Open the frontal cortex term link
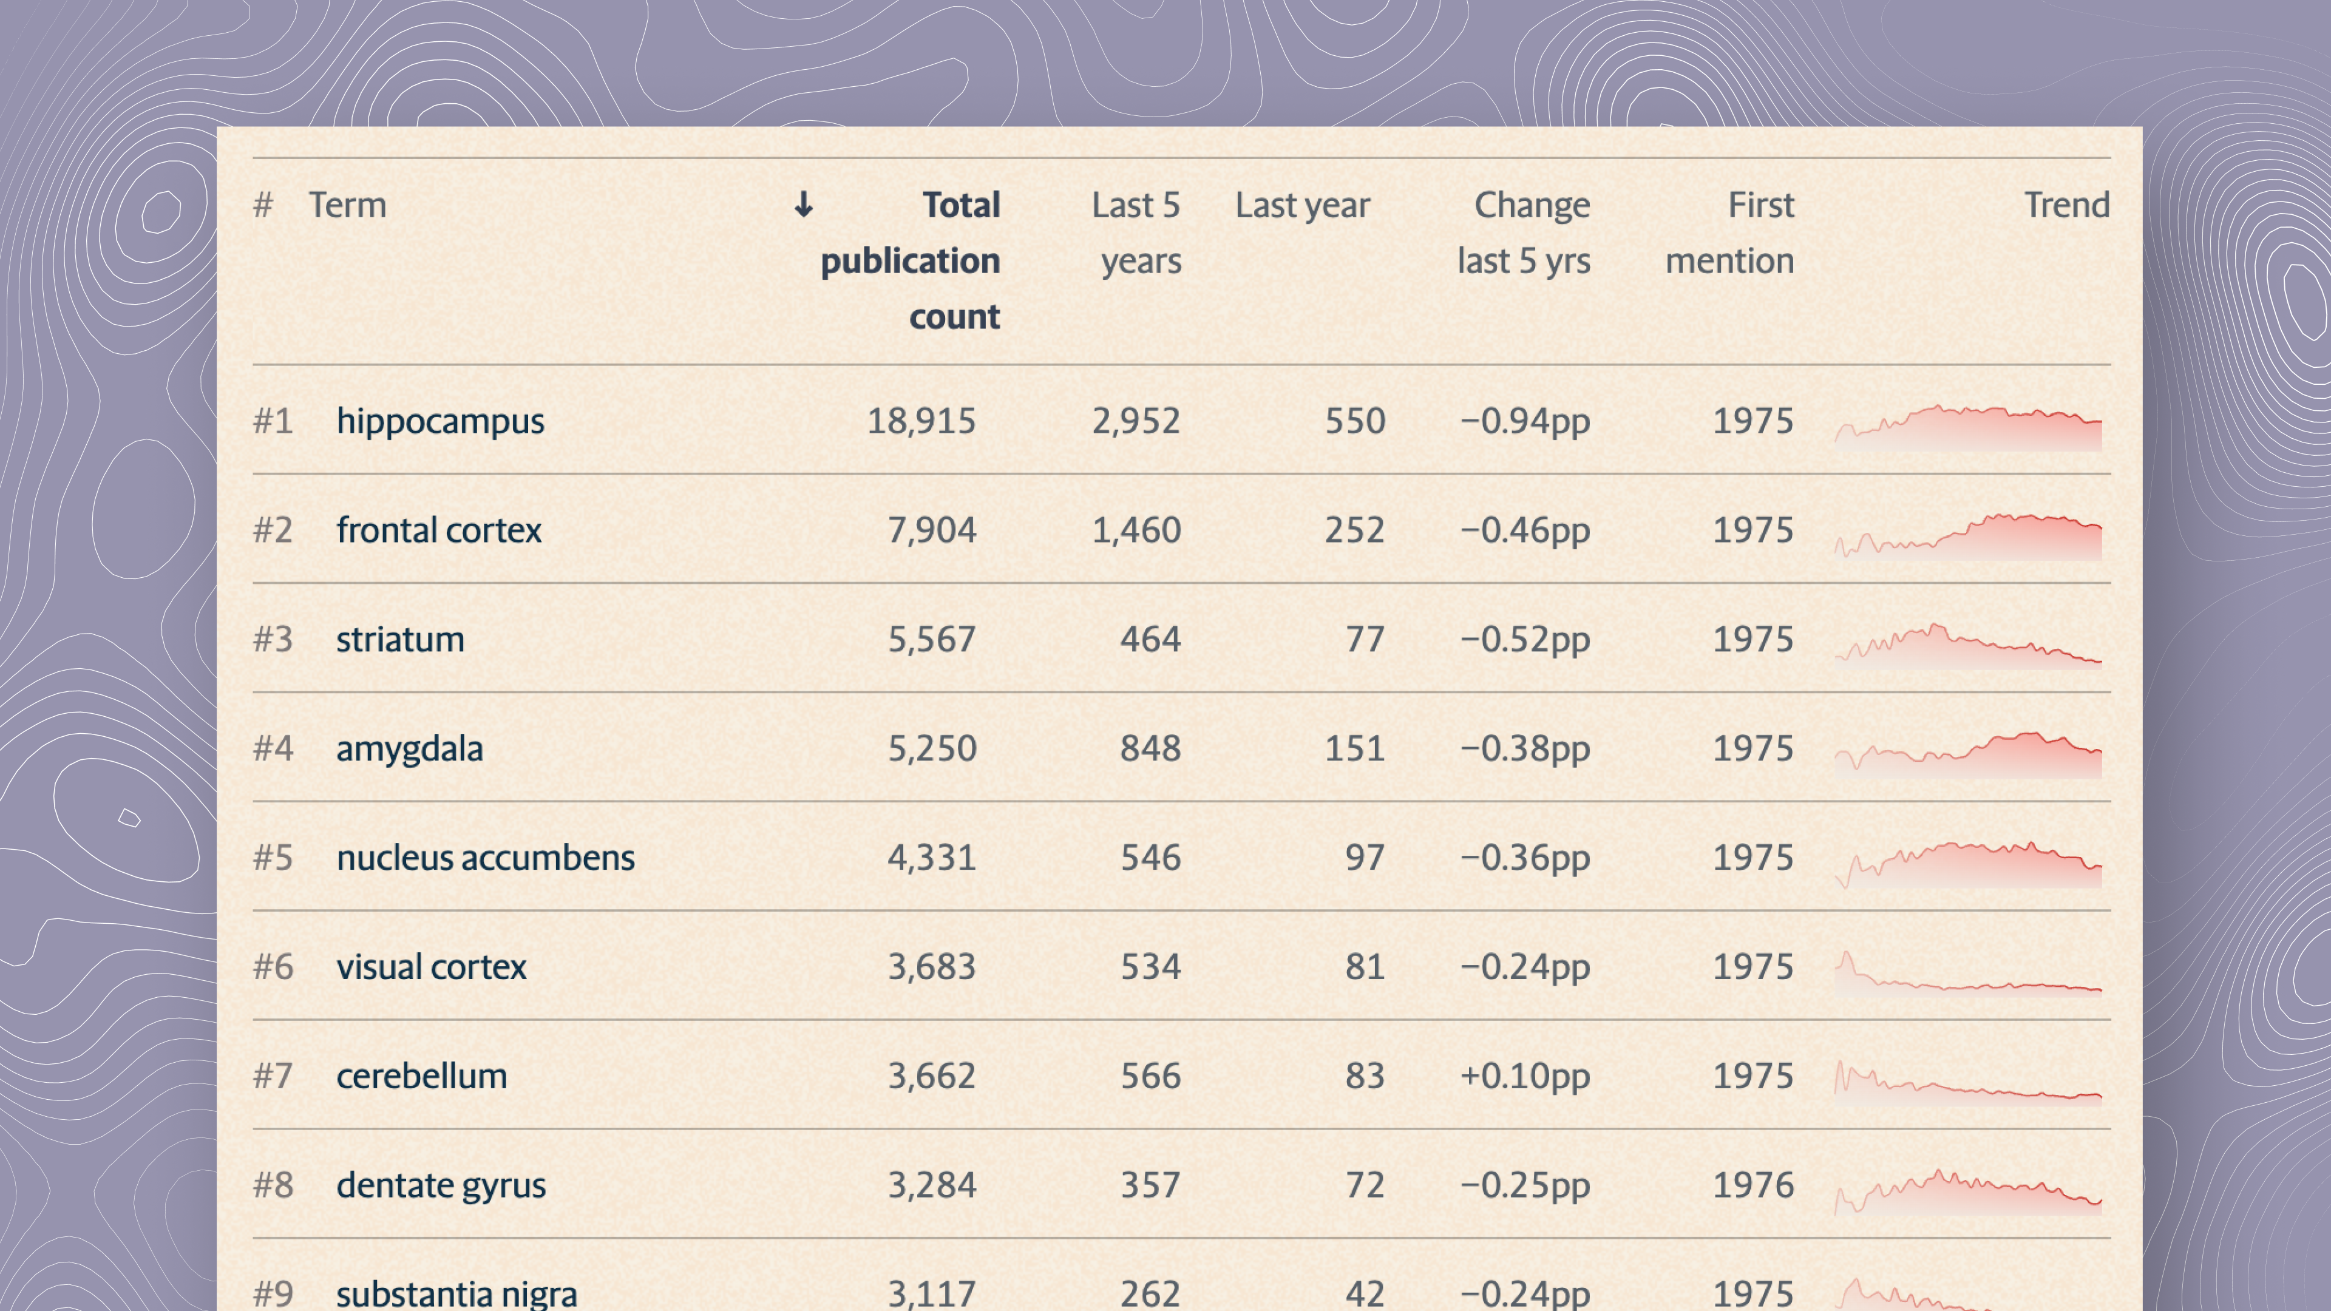2331x1311 pixels. [439, 530]
